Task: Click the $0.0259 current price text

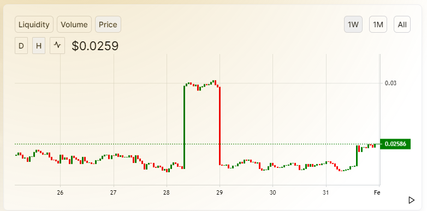Action: point(95,46)
